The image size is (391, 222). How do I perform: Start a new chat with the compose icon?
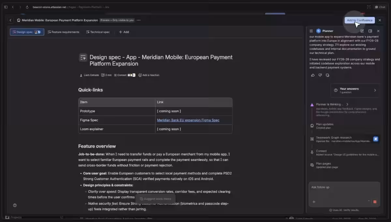pyautogui.click(x=362, y=31)
